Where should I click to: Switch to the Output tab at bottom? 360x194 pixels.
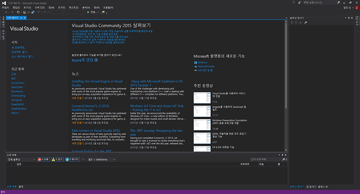[x=21, y=187]
